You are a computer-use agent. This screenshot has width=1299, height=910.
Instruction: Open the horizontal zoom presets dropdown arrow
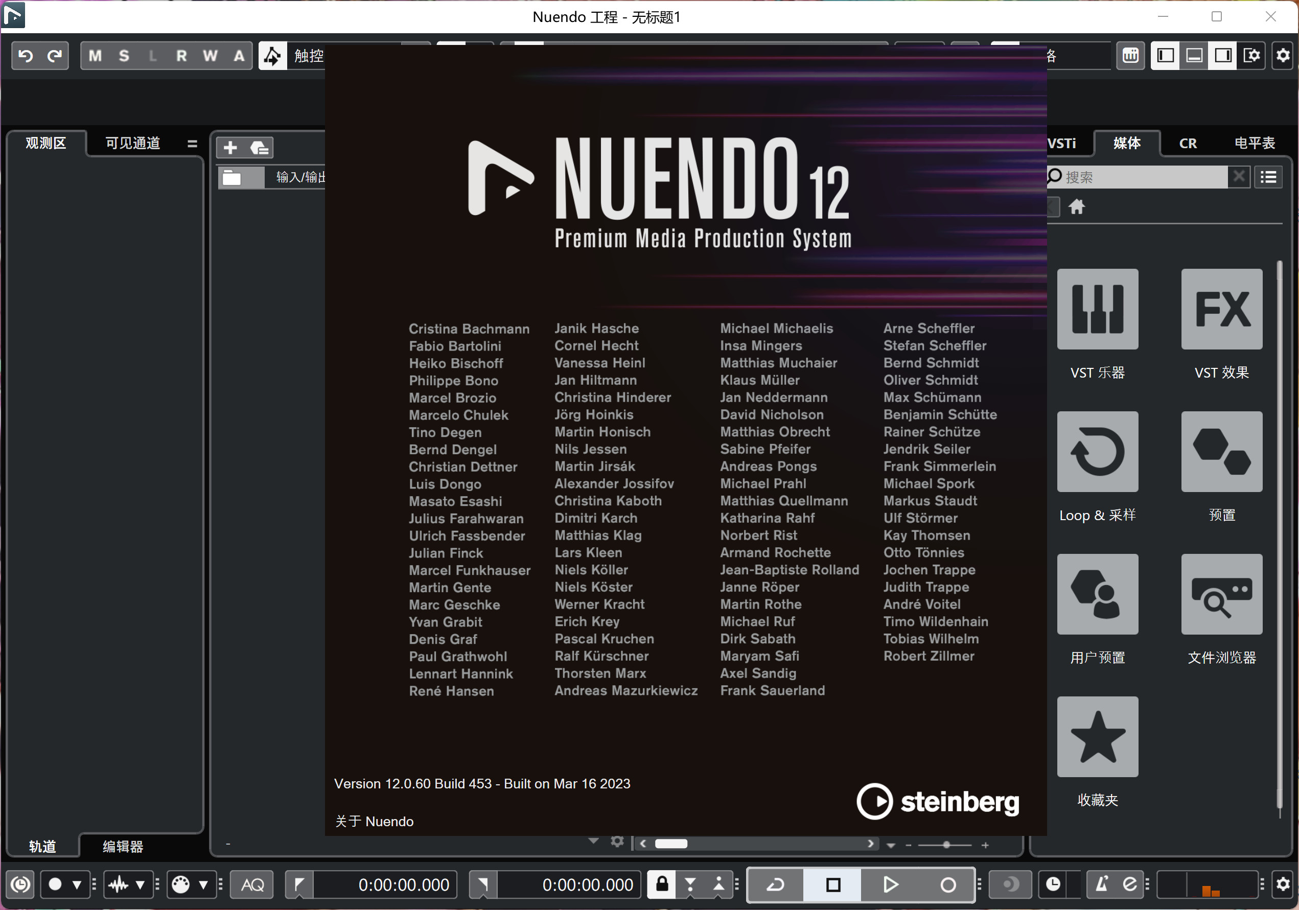[x=891, y=845]
